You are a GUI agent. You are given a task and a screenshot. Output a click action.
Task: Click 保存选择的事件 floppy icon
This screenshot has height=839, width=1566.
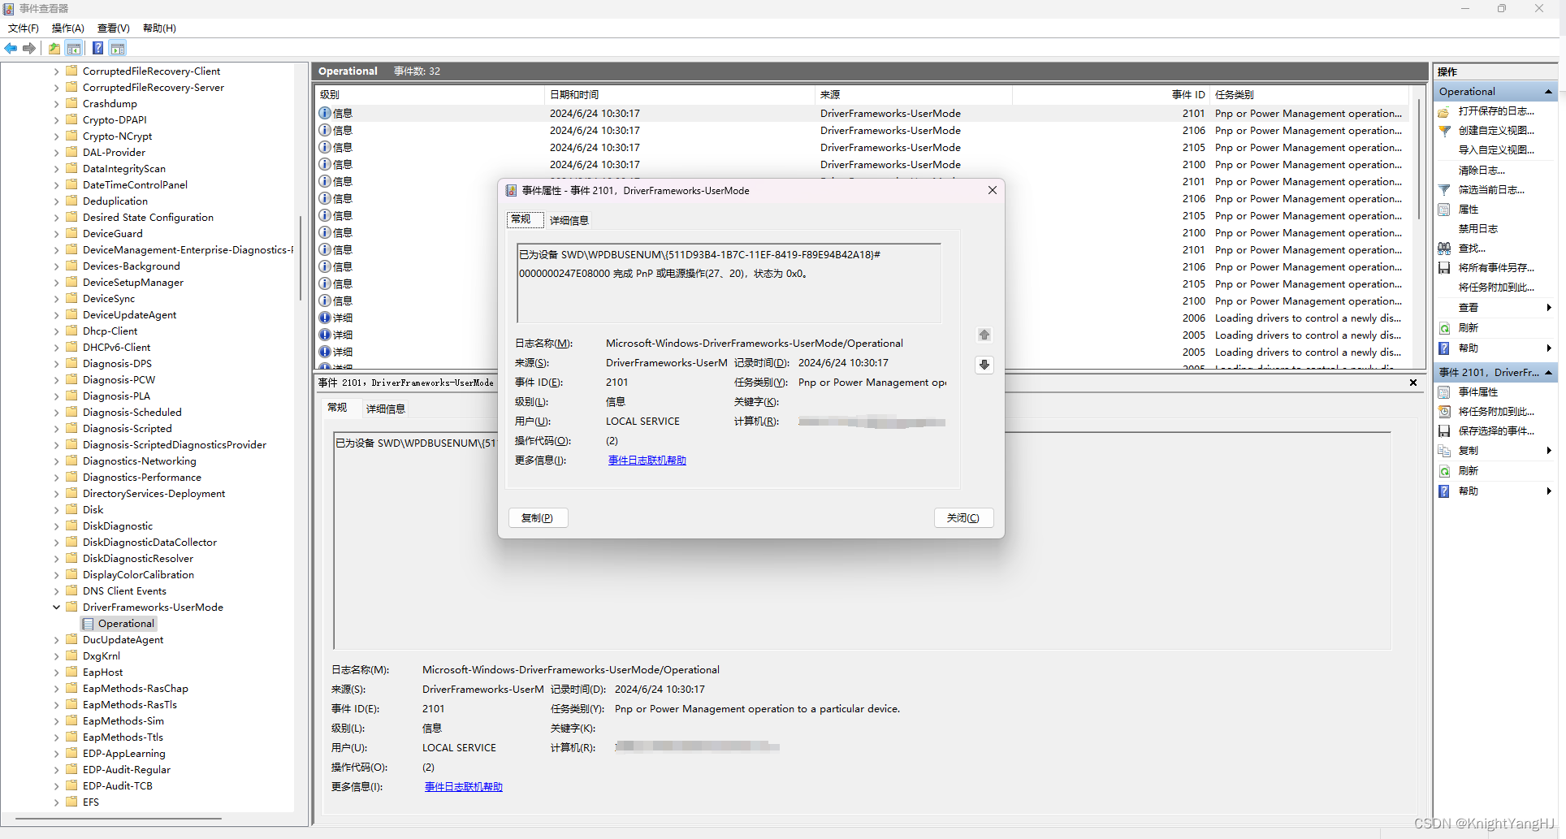pyautogui.click(x=1444, y=431)
